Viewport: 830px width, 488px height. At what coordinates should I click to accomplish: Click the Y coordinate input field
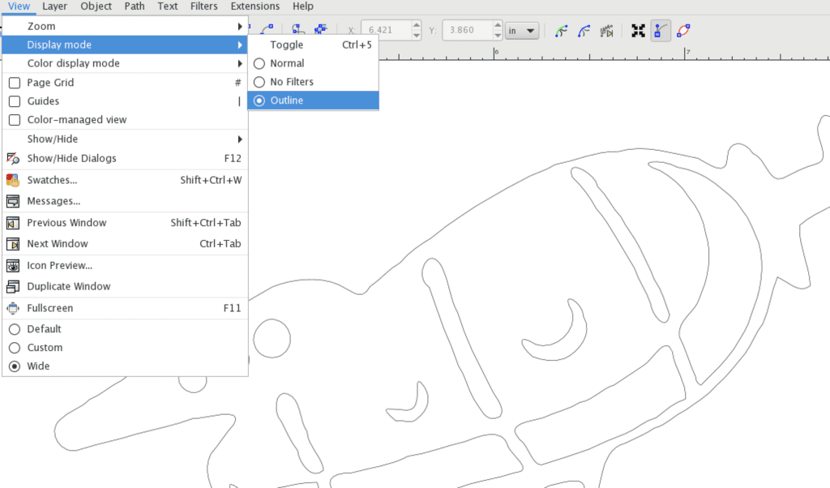pyautogui.click(x=466, y=31)
